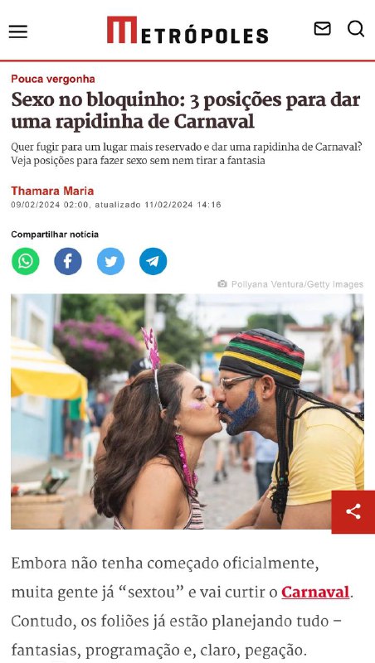
Task: Share article via Telegram
Action: (x=153, y=261)
